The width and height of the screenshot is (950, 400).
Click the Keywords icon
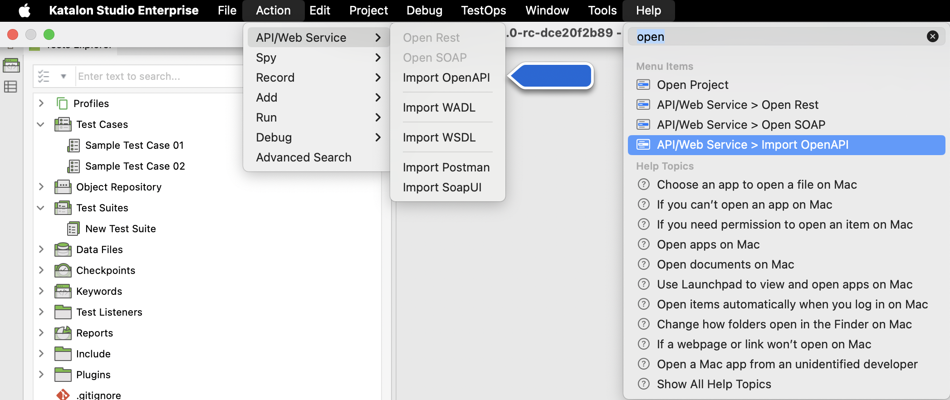pyautogui.click(x=62, y=291)
